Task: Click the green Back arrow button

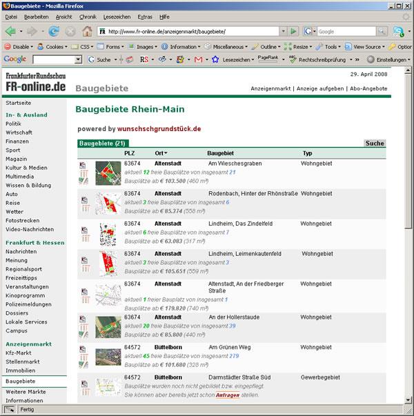Action: coord(10,31)
